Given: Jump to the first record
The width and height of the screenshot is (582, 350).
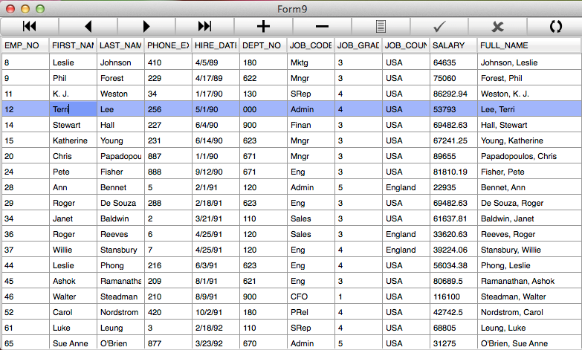Looking at the screenshot, I should [29, 26].
